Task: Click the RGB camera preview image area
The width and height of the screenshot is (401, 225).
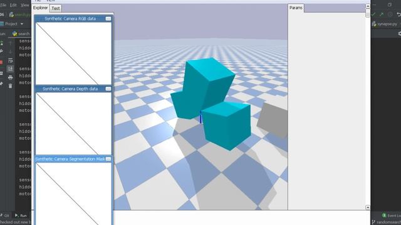Action: [x=73, y=53]
